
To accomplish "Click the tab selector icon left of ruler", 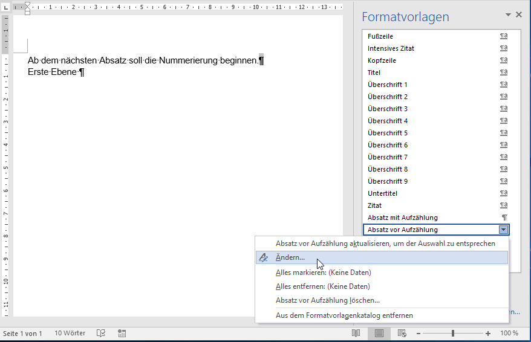I will [x=5, y=6].
